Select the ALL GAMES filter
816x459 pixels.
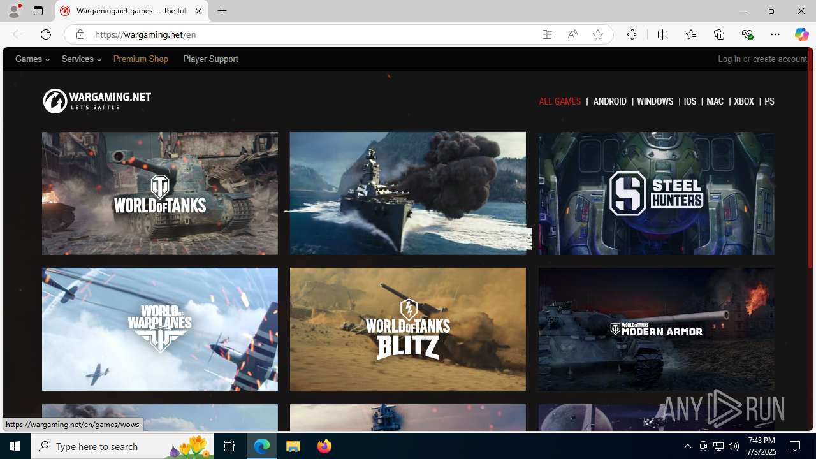click(x=560, y=101)
